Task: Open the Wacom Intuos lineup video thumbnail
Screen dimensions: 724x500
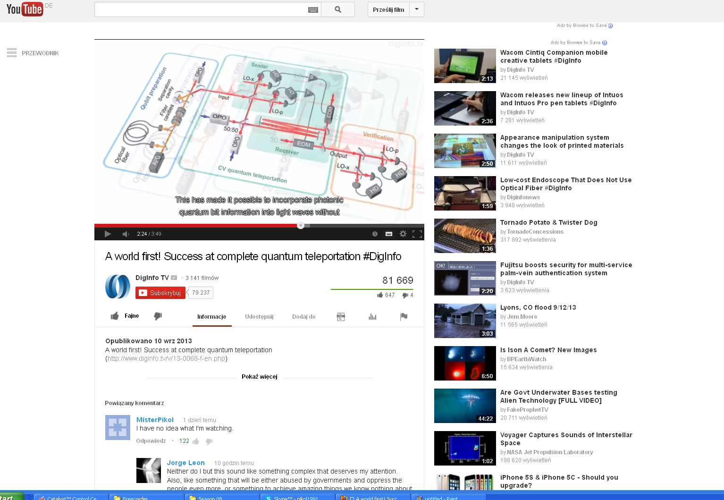Action: tap(465, 108)
